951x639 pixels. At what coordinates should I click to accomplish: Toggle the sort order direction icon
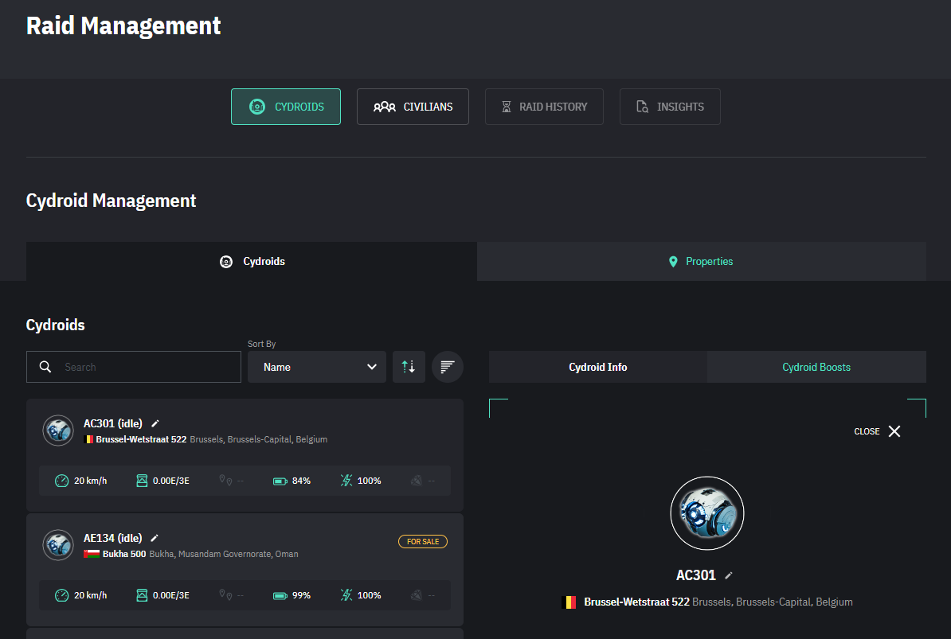409,367
